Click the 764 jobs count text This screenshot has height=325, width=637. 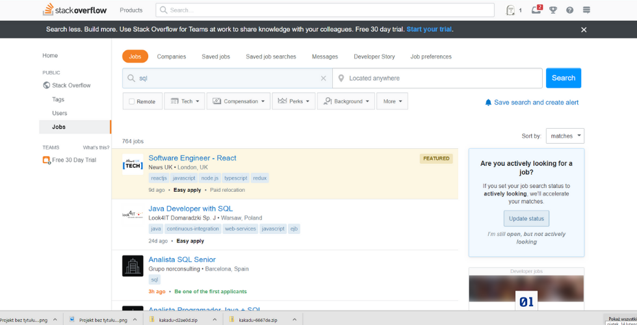133,142
